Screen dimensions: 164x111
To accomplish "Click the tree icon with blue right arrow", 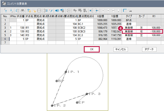I will (97, 11).
